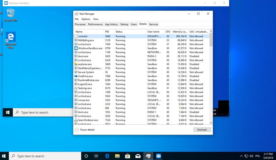Open POL language indicator

pos(257,156)
